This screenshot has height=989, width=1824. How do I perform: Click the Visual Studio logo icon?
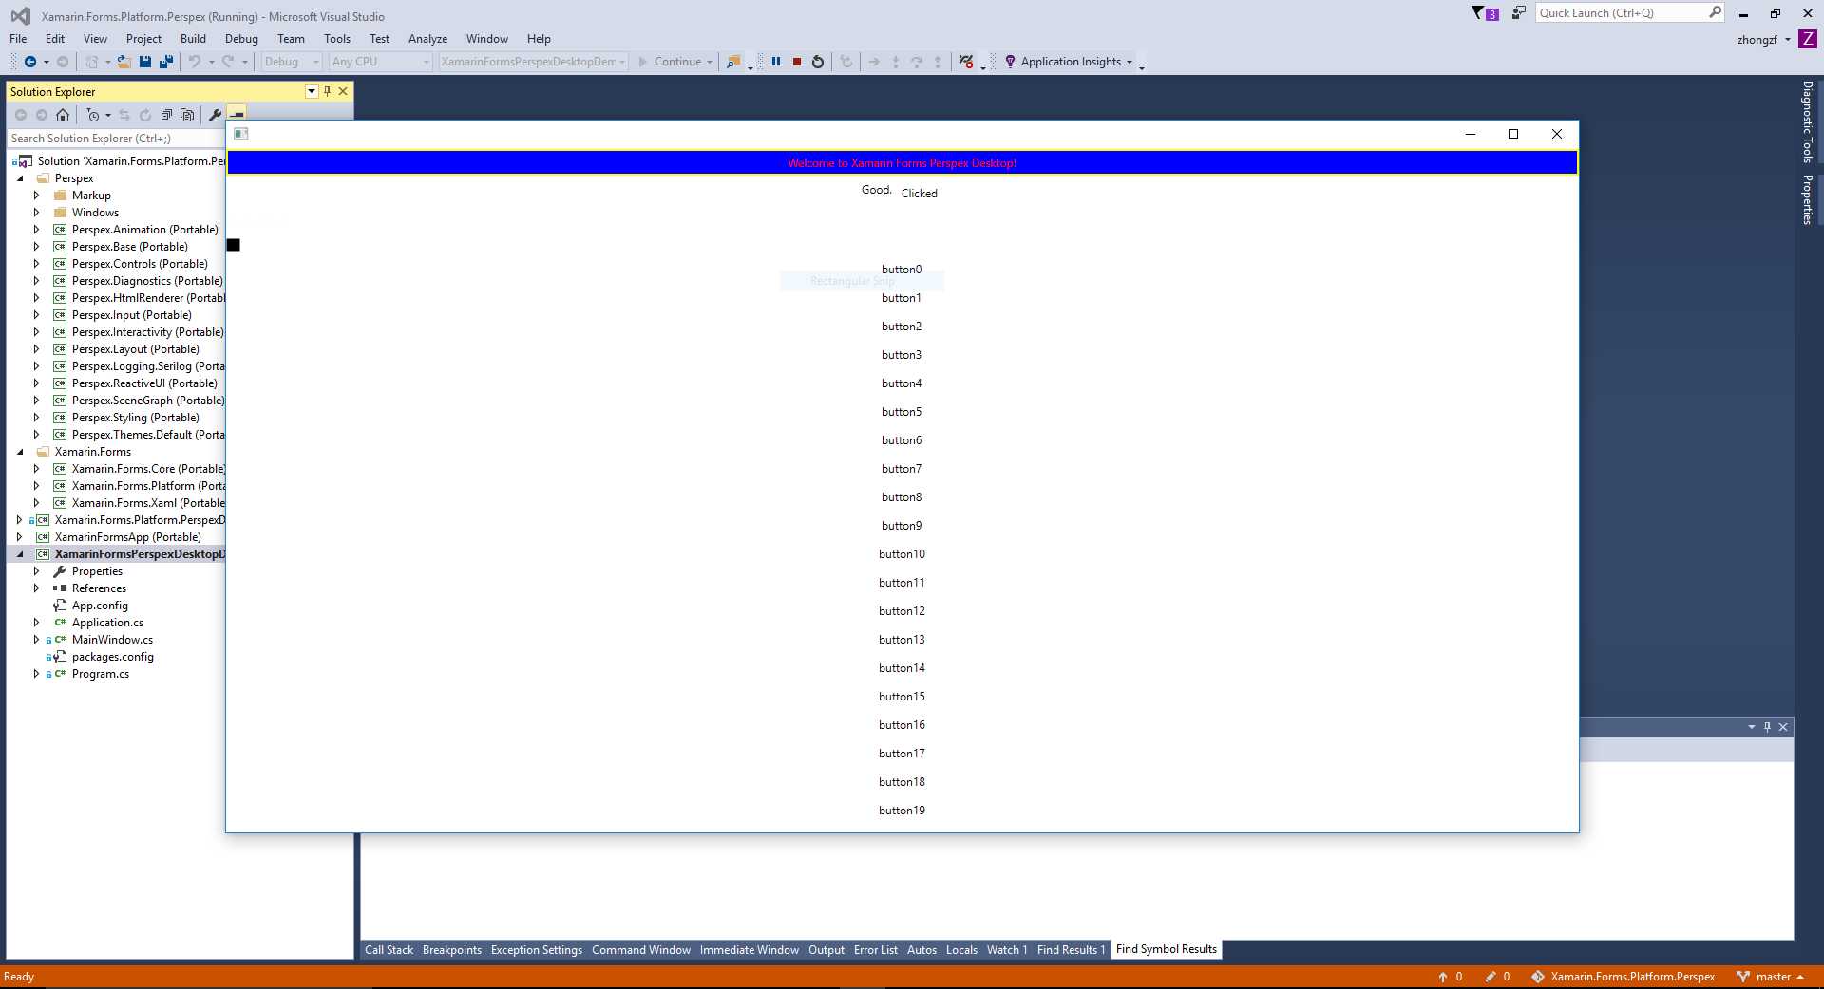(x=20, y=16)
